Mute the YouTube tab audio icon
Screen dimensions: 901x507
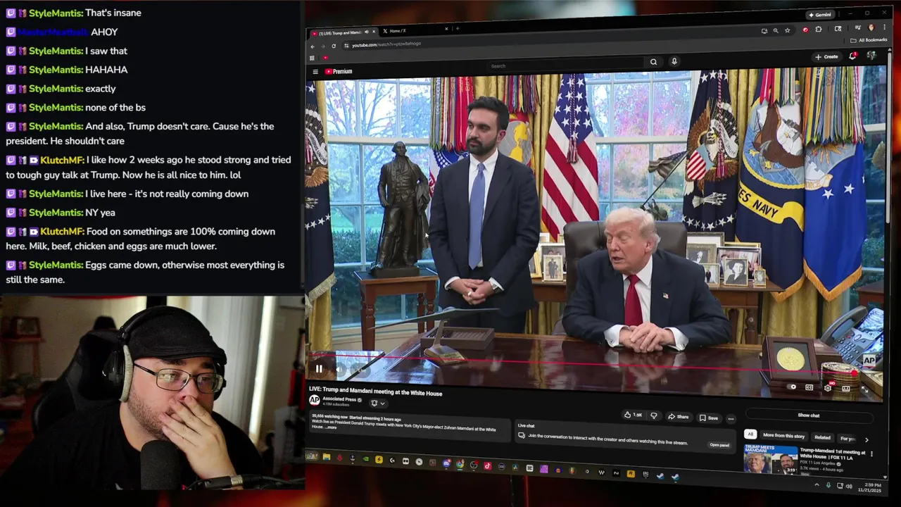point(367,32)
